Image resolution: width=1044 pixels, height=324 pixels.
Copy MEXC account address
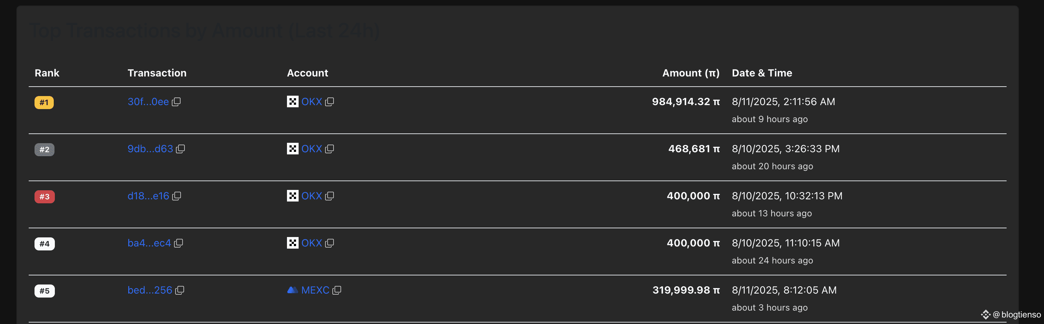[337, 290]
